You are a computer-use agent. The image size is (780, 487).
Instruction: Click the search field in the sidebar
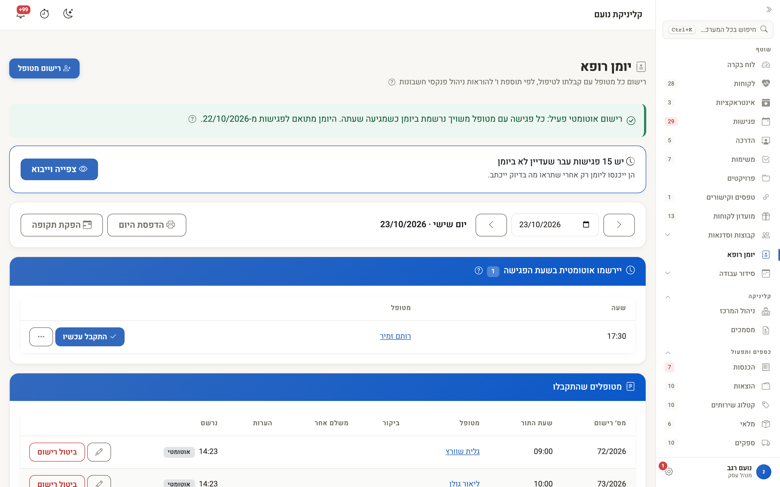(718, 30)
